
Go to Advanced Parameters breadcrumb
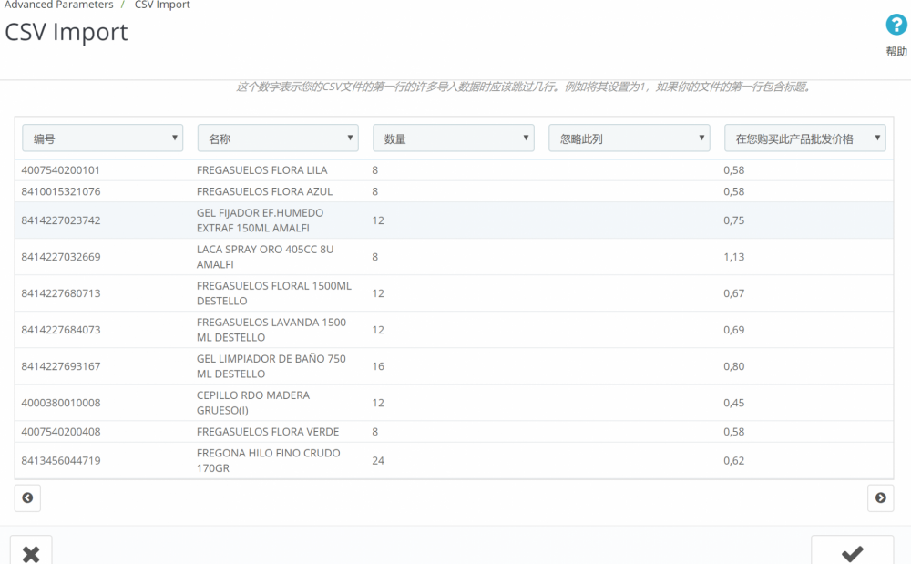coord(58,5)
